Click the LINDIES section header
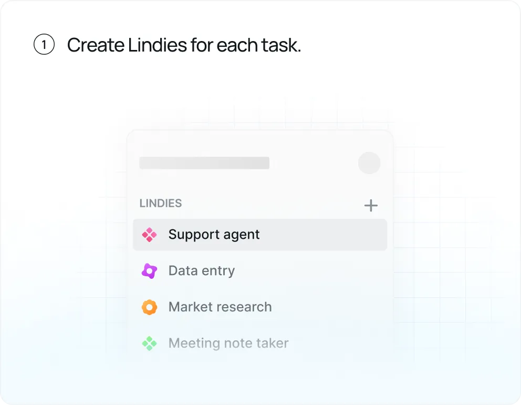 coord(160,204)
